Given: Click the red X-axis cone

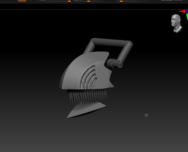Looking at the screenshot, I should 182,11.
